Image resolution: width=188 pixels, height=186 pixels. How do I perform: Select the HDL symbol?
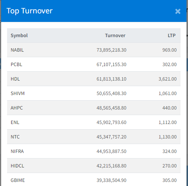click(15, 79)
